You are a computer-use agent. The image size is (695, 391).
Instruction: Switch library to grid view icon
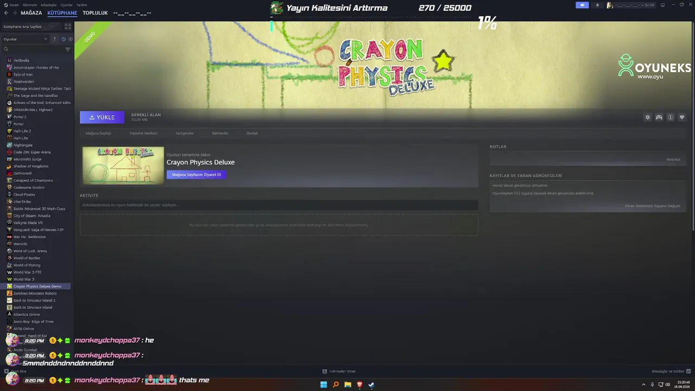[x=68, y=26]
